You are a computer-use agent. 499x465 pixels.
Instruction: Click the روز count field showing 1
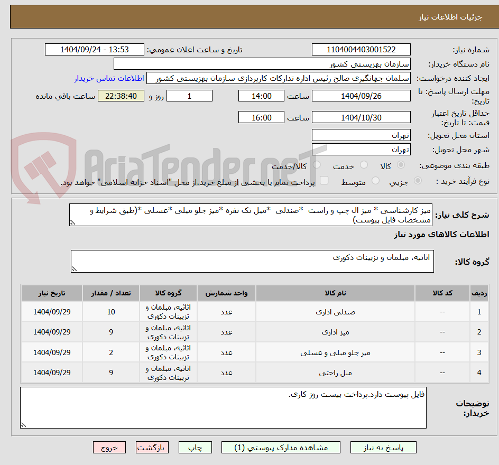coord(189,96)
